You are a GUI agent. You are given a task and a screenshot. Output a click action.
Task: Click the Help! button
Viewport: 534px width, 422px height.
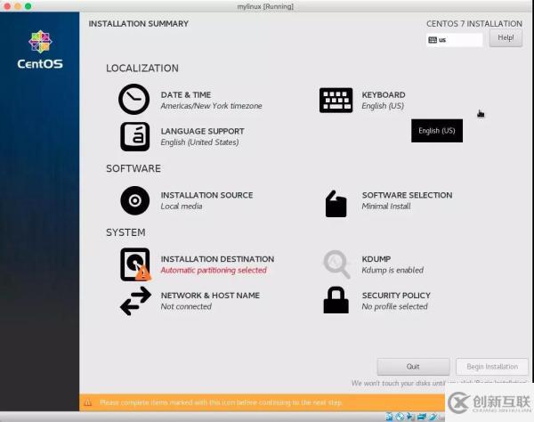506,37
